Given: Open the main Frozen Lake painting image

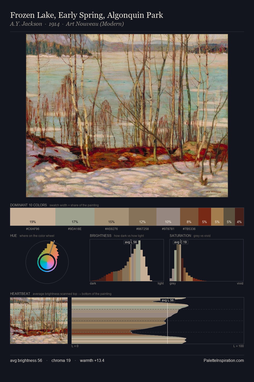Looking at the screenshot, I should (x=127, y=116).
